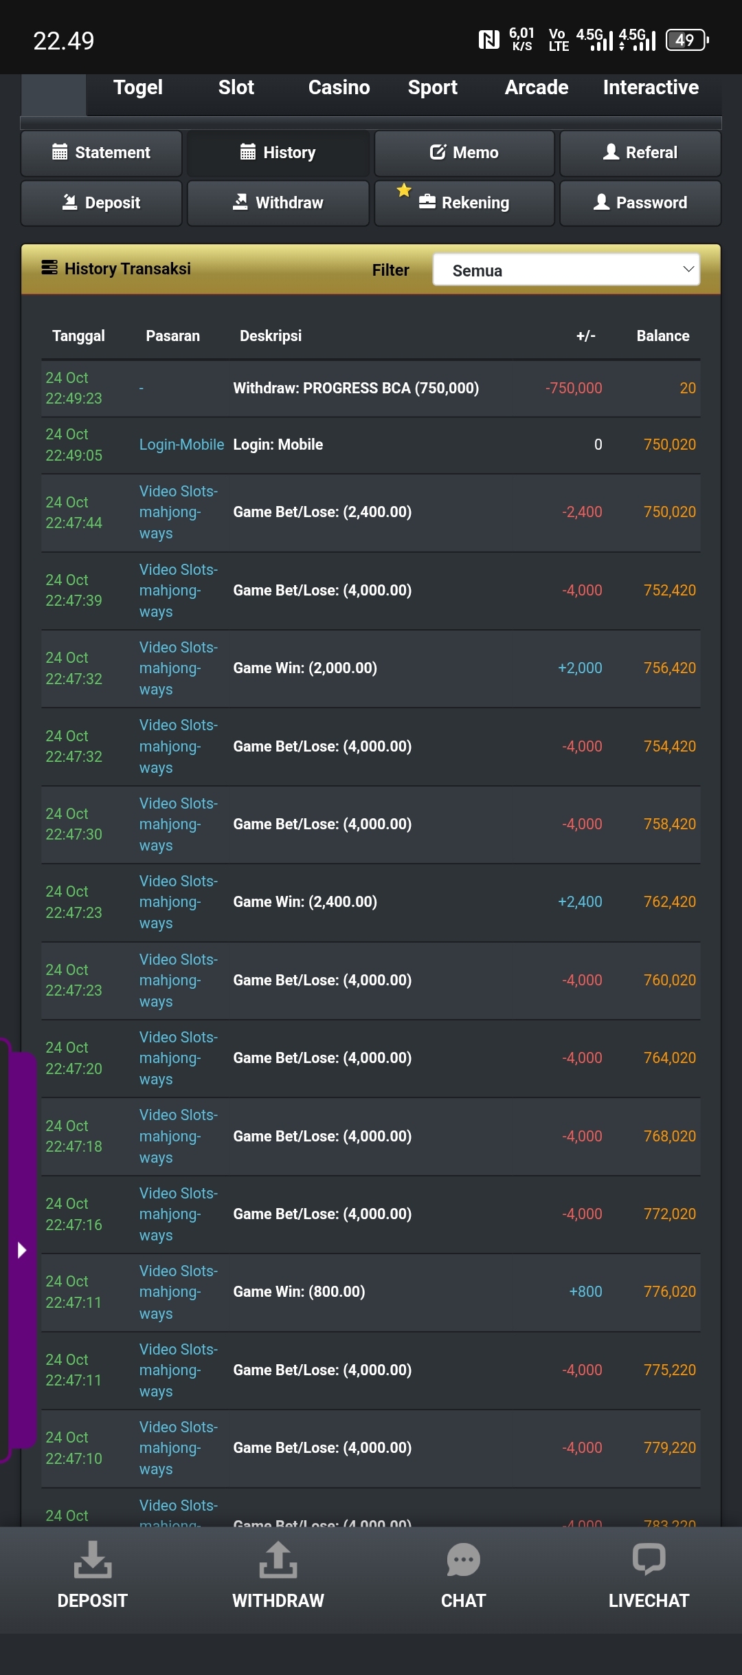This screenshot has height=1675, width=742.
Task: Tap the bottom Withdraw upload icon
Action: pos(278,1559)
